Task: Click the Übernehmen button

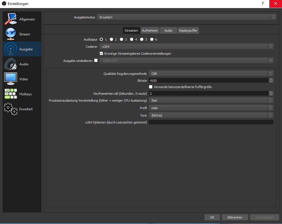Action: [x=264, y=217]
